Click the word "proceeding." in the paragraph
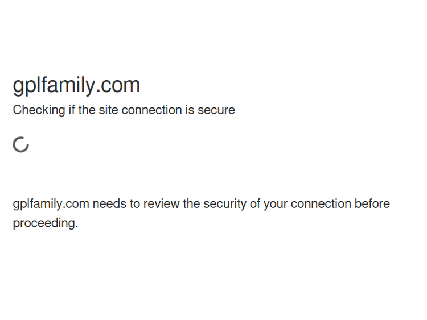 pyautogui.click(x=46, y=223)
